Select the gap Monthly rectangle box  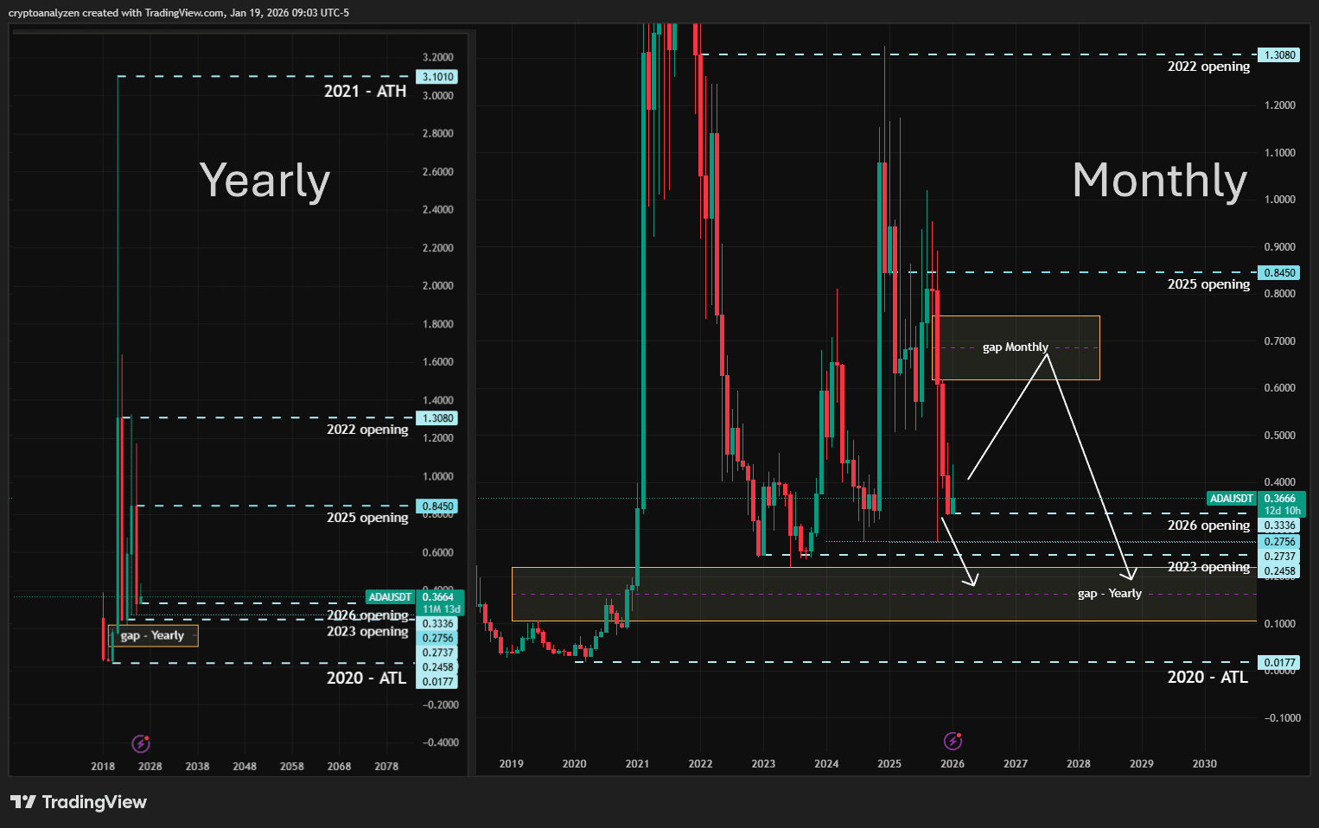click(x=1016, y=347)
